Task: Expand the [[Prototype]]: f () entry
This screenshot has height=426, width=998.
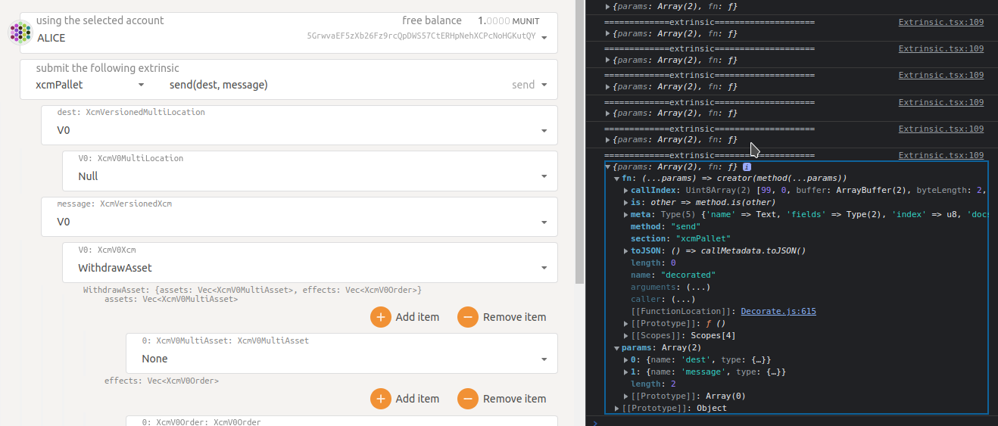Action: pyautogui.click(x=626, y=324)
